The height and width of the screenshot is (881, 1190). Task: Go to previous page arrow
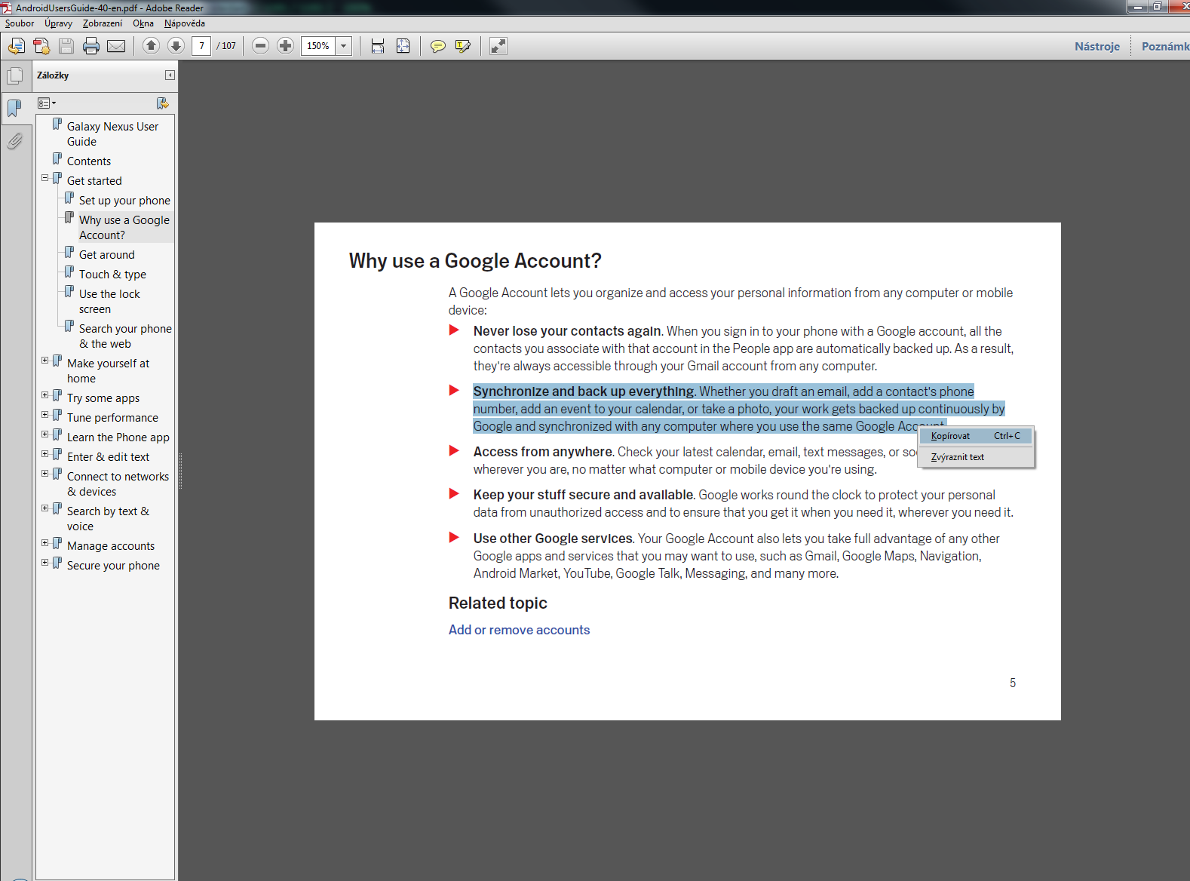click(151, 46)
